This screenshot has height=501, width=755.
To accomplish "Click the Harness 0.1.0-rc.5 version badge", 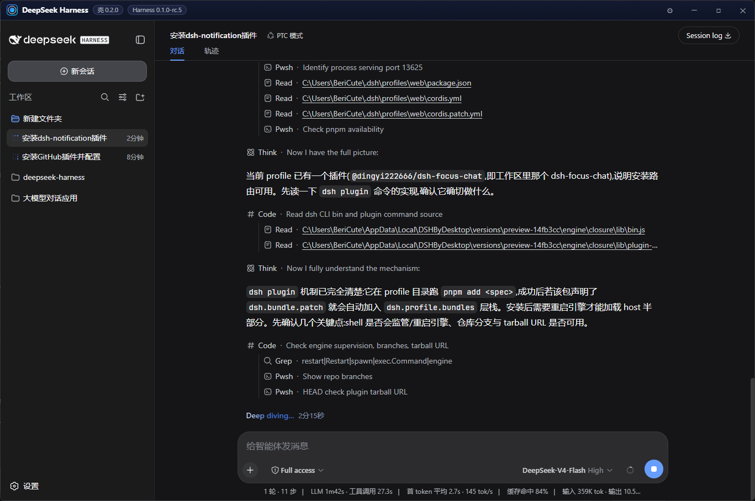I will tap(157, 10).
